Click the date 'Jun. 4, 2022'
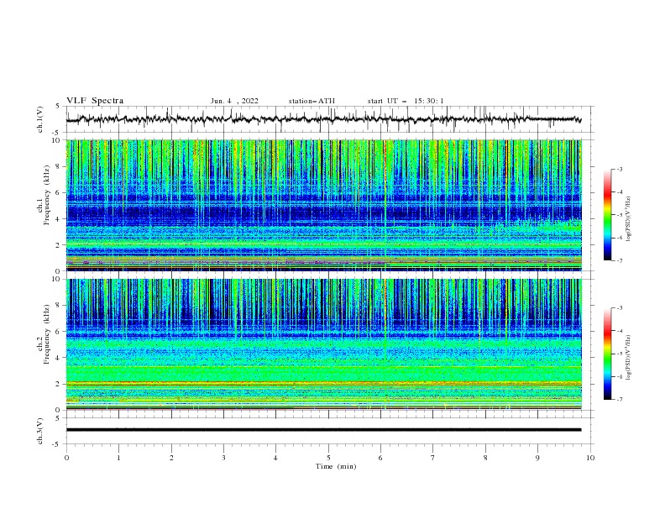665x514 pixels. click(x=234, y=101)
